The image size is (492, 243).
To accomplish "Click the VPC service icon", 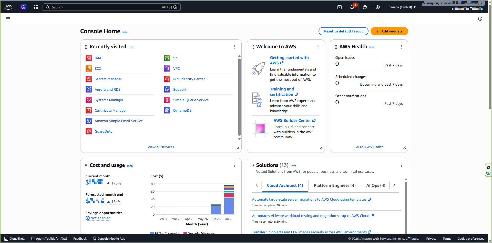I will (167, 68).
